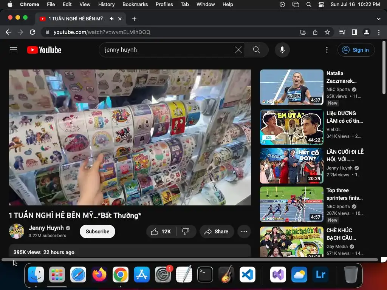This screenshot has height=290, width=387.
Task: Open Finder from the Dock
Action: tap(36, 275)
